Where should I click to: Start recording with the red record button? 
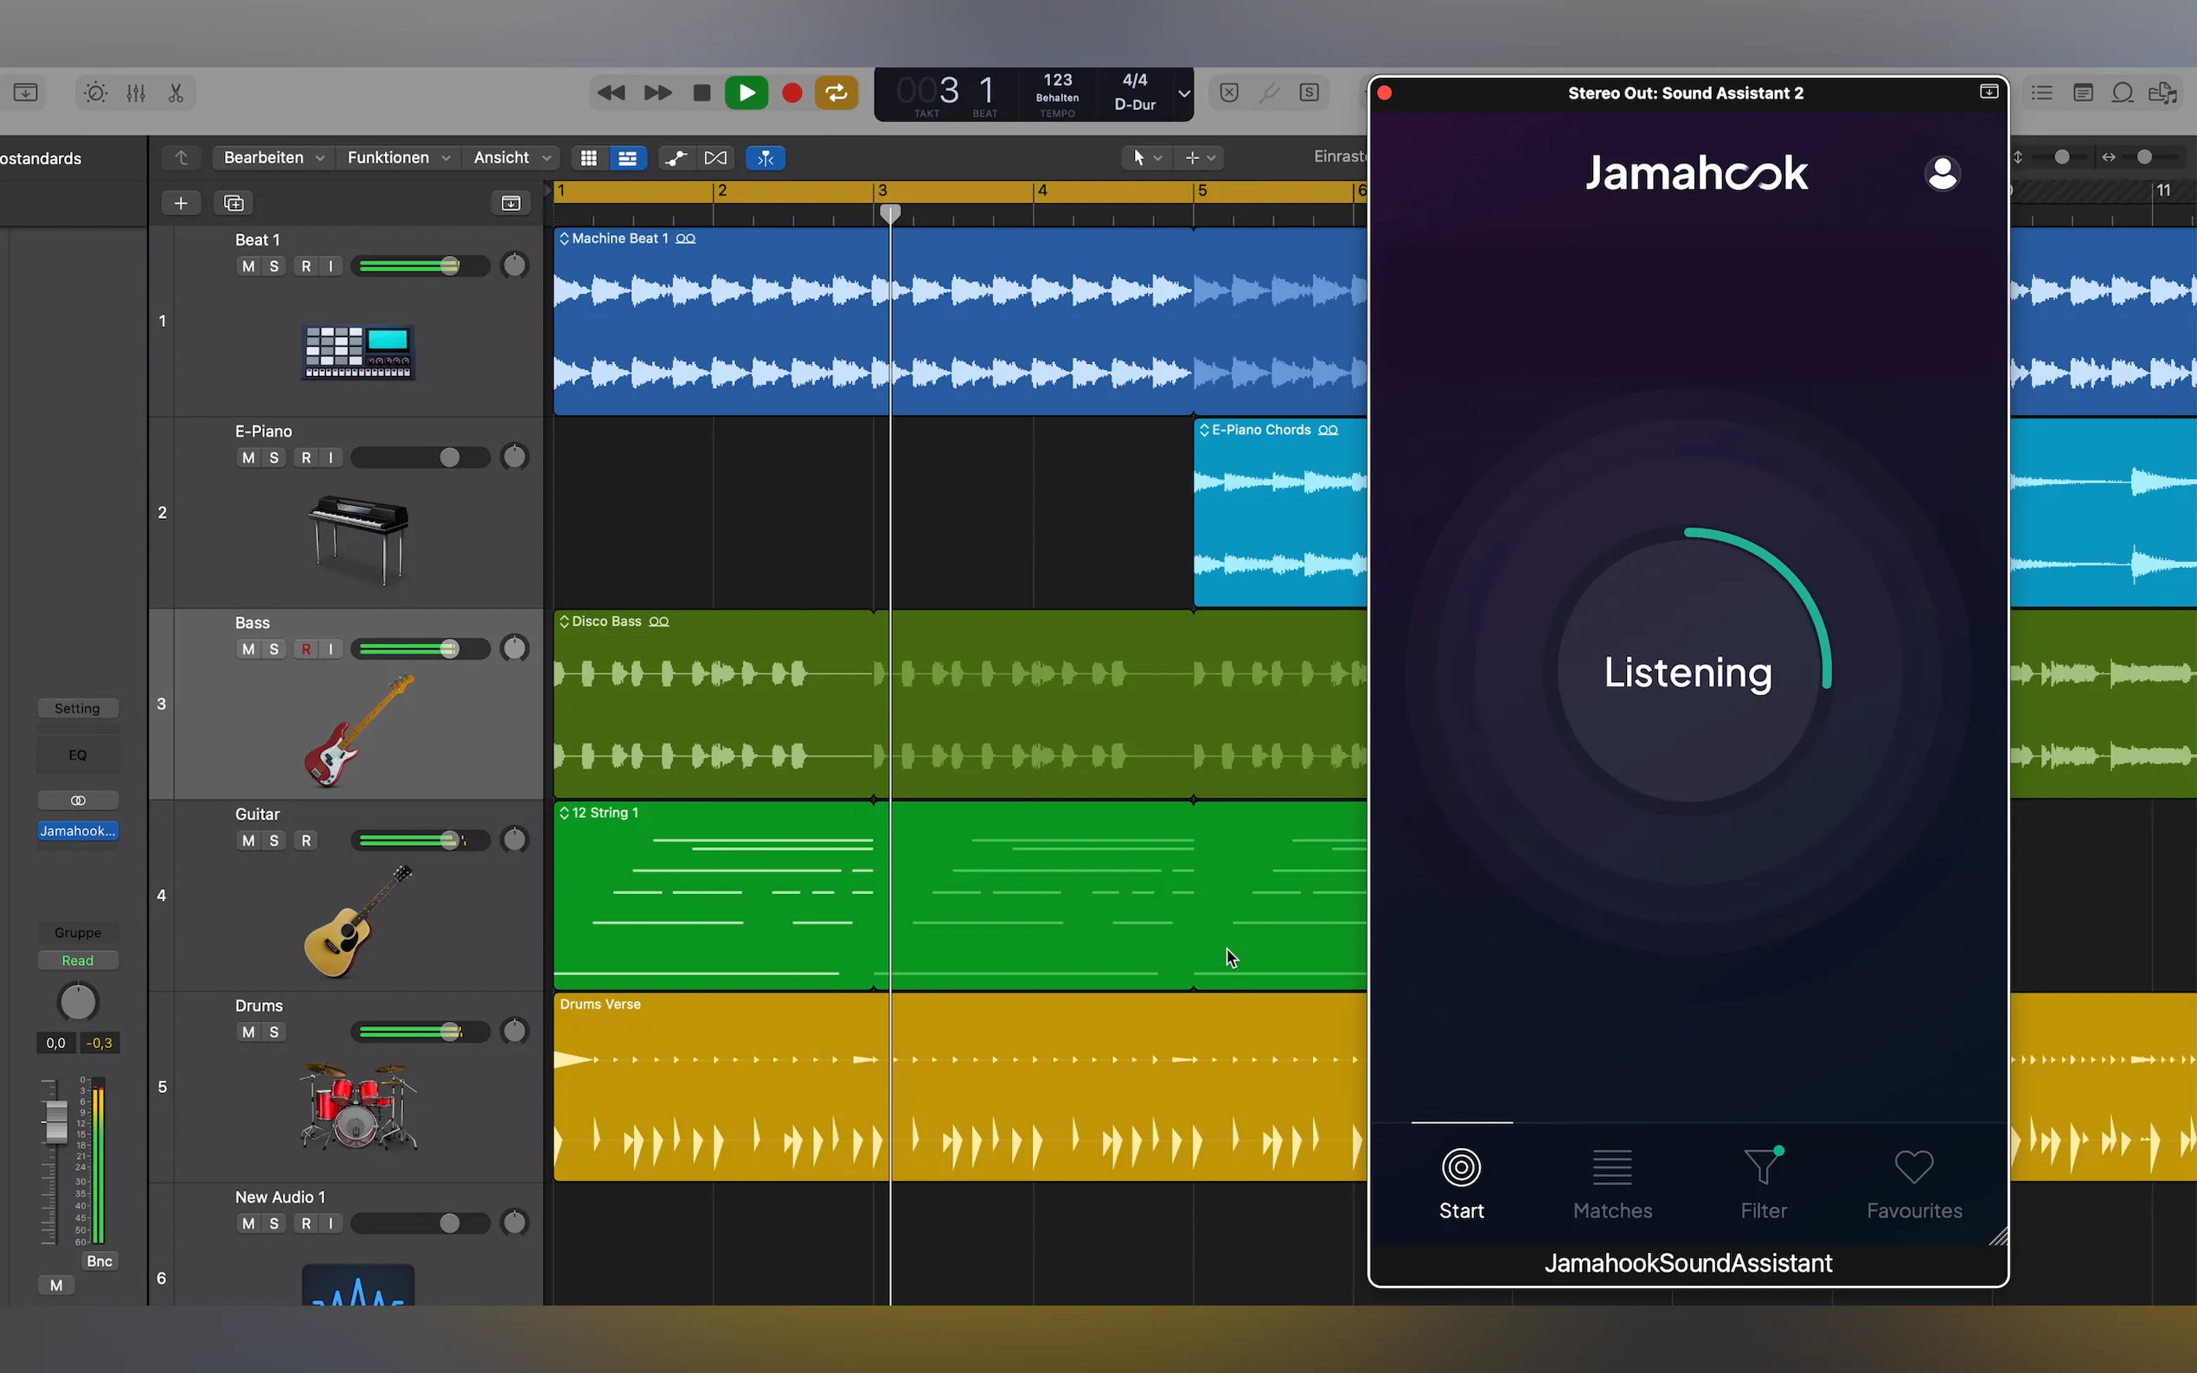click(792, 93)
